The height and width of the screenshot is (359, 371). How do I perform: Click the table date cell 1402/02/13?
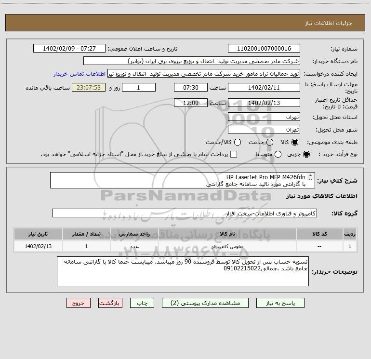pos(38,246)
